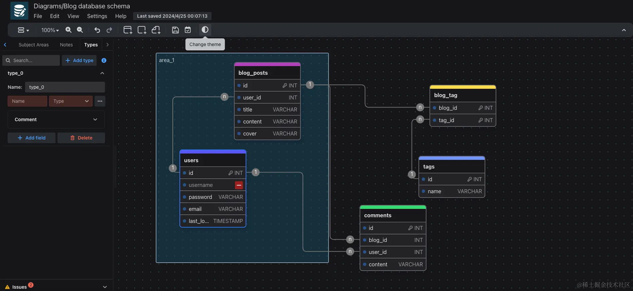This screenshot has width=633, height=291.
Task: Click the blog_id field in blog_tag table
Action: pos(463,108)
